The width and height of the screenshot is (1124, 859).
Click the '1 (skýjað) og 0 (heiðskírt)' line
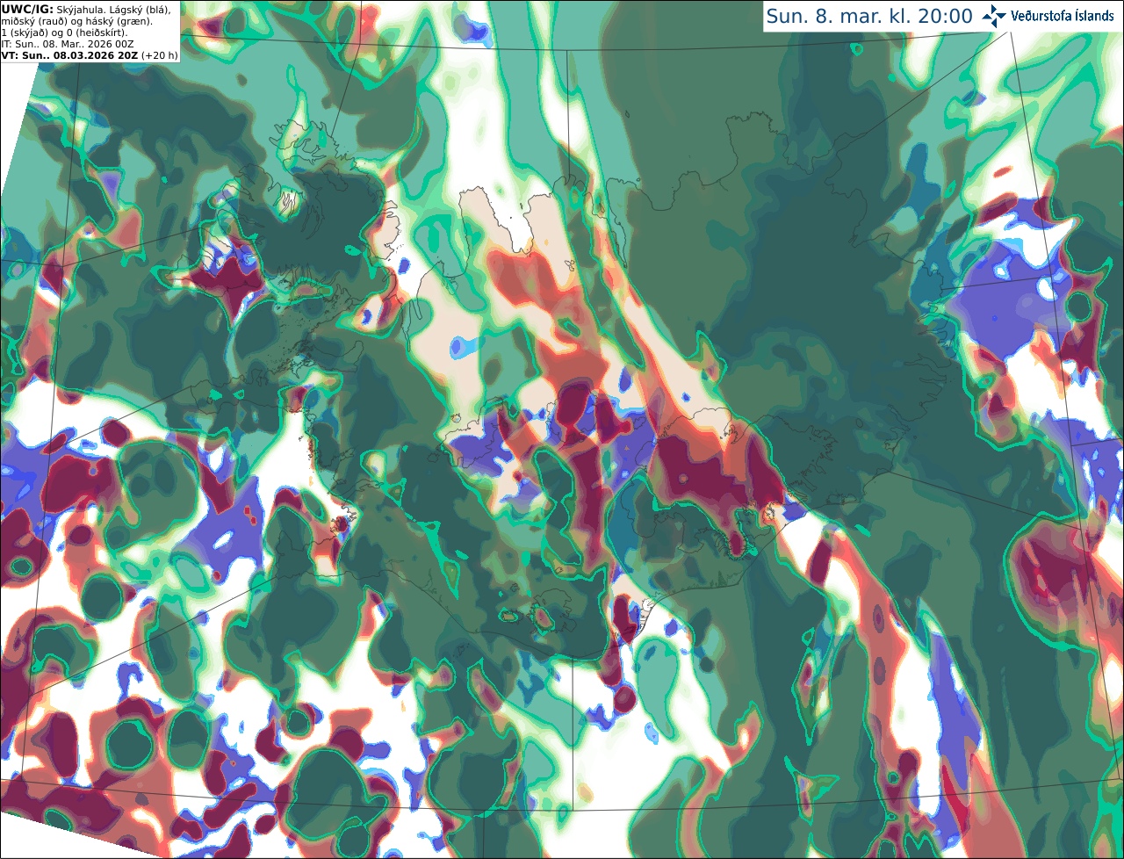click(x=64, y=32)
